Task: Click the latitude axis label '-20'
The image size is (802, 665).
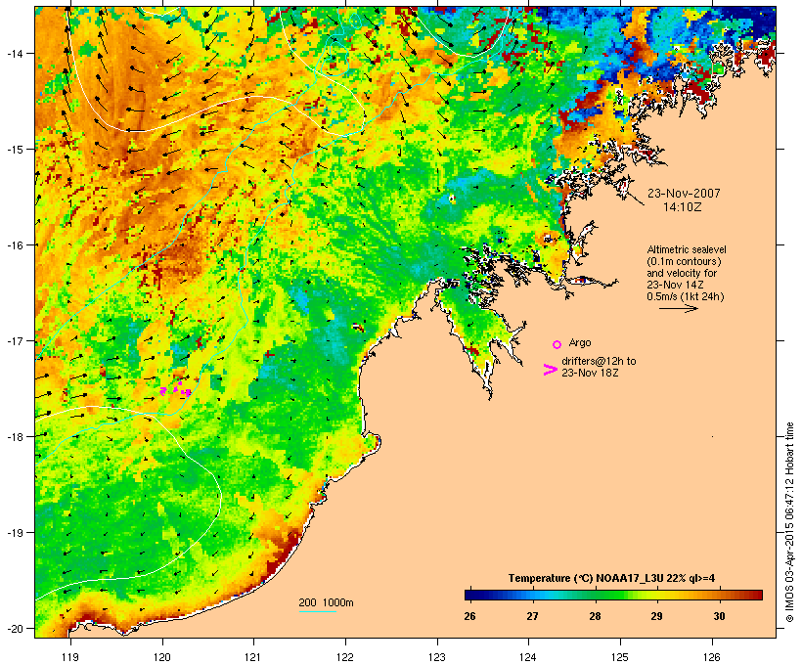Action: pyautogui.click(x=14, y=628)
